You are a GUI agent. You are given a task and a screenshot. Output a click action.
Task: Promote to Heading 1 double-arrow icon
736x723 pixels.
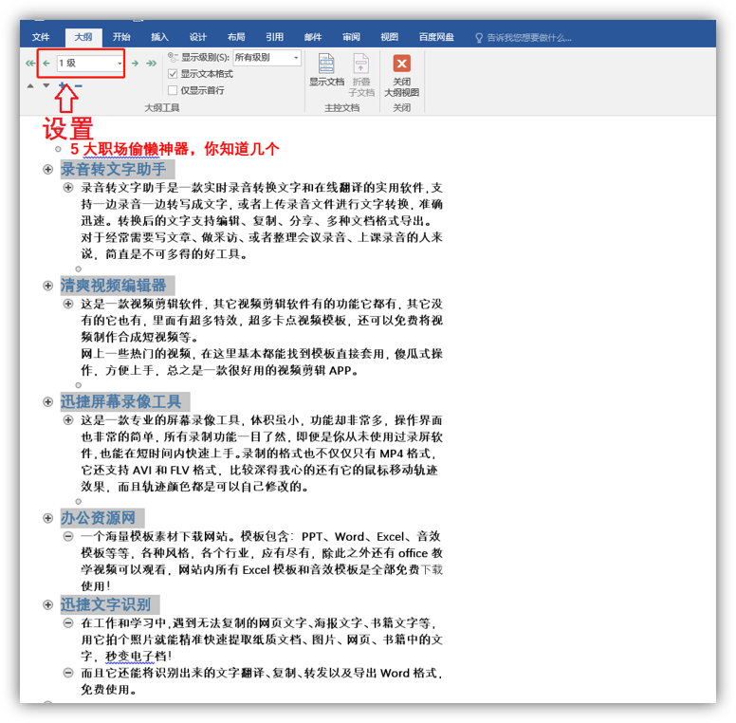(x=30, y=63)
